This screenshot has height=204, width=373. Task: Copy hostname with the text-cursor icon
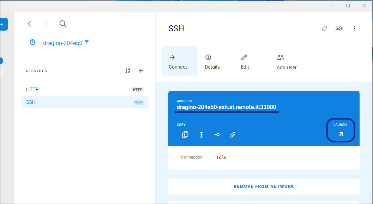pos(201,135)
